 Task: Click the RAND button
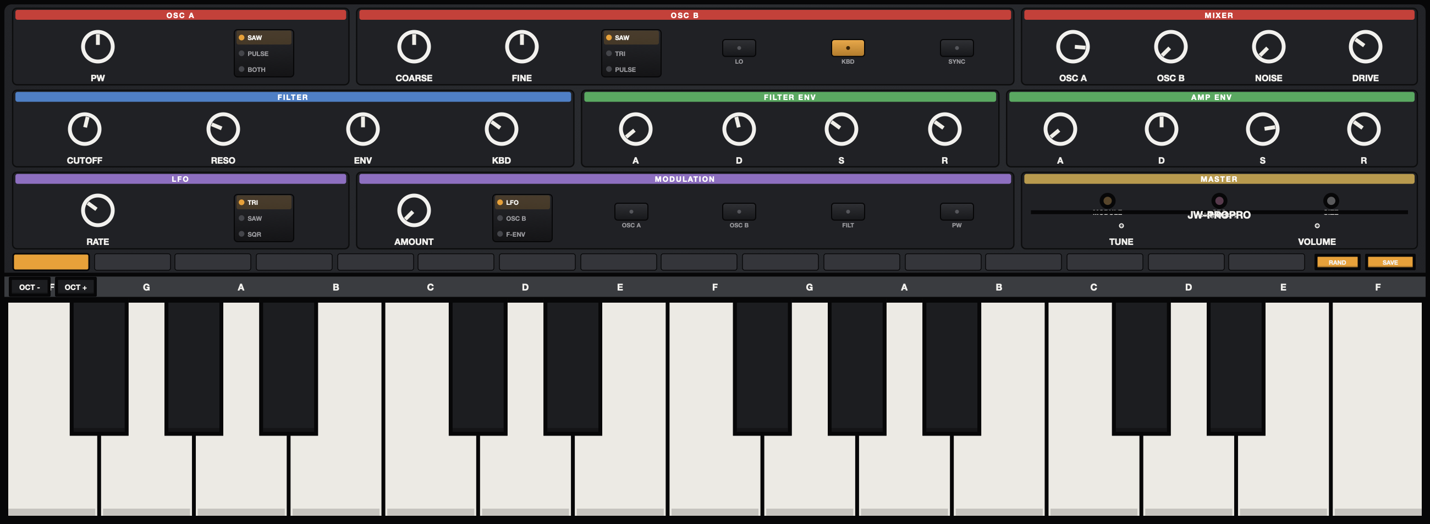[1336, 263]
